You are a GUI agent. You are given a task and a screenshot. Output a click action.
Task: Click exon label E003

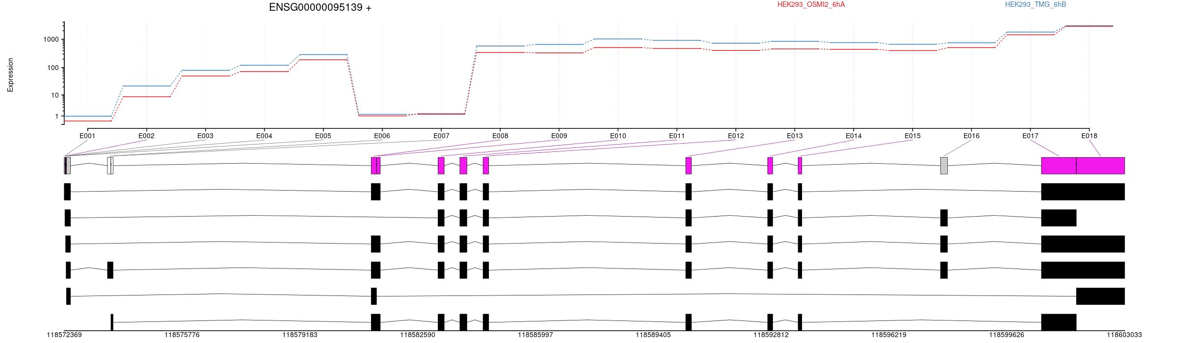[205, 136]
